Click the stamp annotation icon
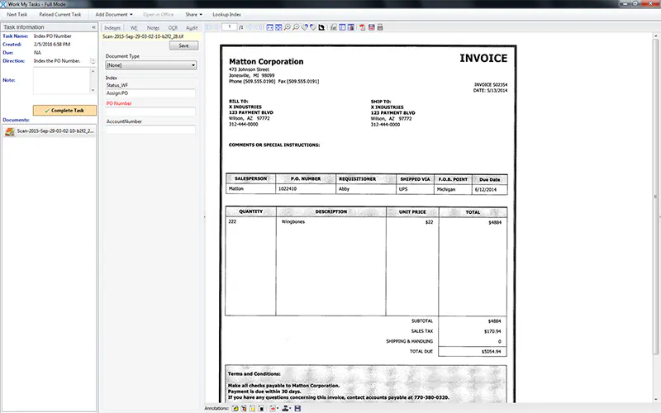Image resolution: width=661 pixels, height=413 pixels. (x=286, y=408)
